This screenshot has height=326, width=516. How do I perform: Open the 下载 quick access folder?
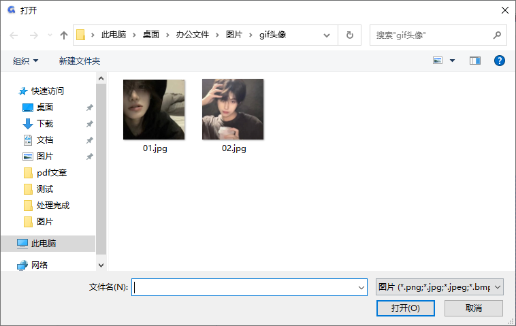click(44, 123)
